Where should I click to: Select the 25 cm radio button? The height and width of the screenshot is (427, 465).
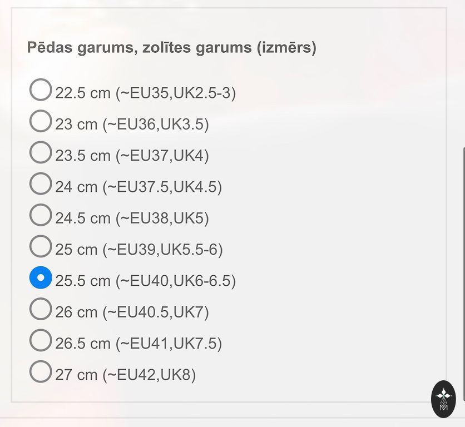(41, 246)
